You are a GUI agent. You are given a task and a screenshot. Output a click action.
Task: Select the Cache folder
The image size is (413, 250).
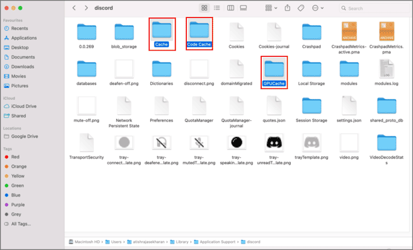point(162,30)
